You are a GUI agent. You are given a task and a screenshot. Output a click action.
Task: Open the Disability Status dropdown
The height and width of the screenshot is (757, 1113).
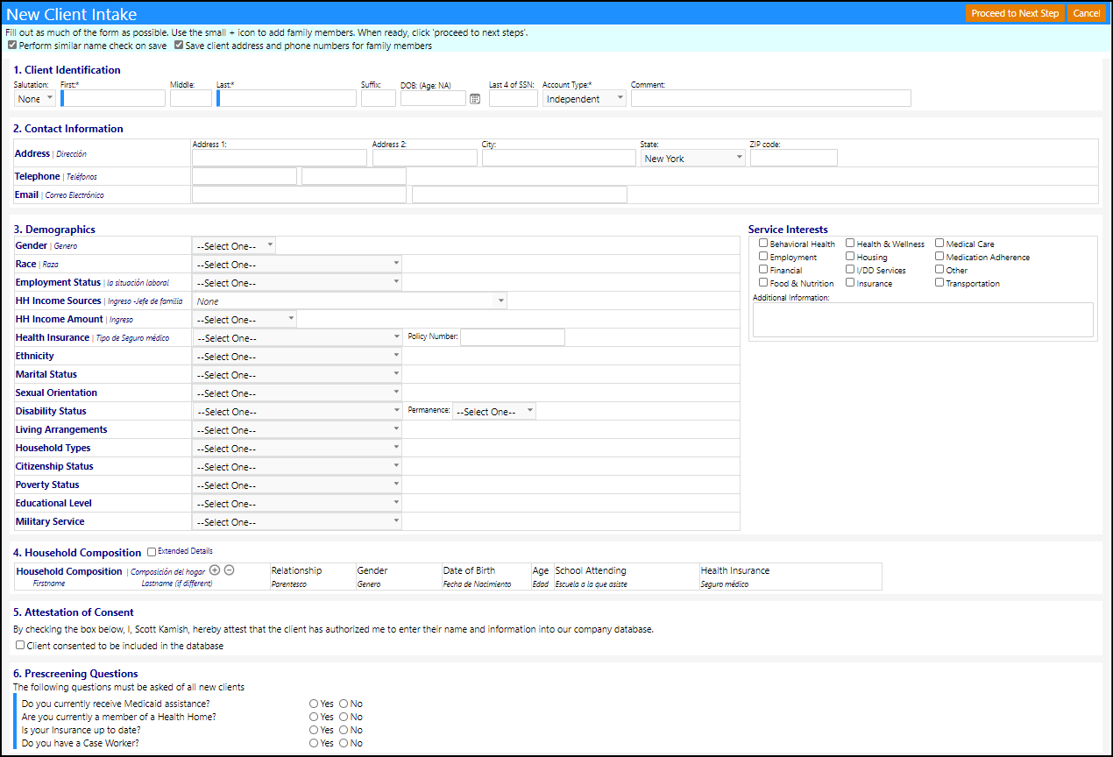pos(297,411)
